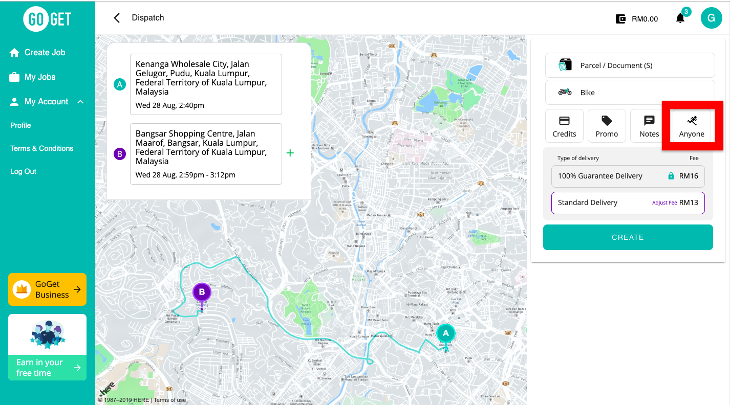Viewport: 730px width, 405px height.
Task: Choose the Anyone GoGetter option
Action: [x=692, y=126]
